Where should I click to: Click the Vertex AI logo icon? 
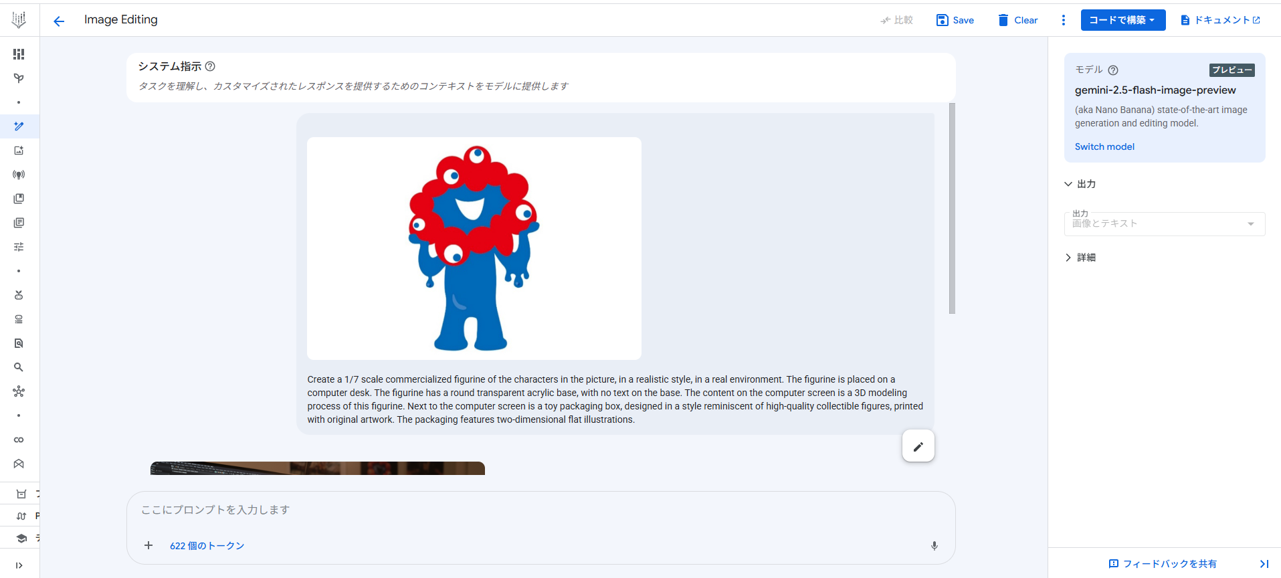pyautogui.click(x=19, y=20)
